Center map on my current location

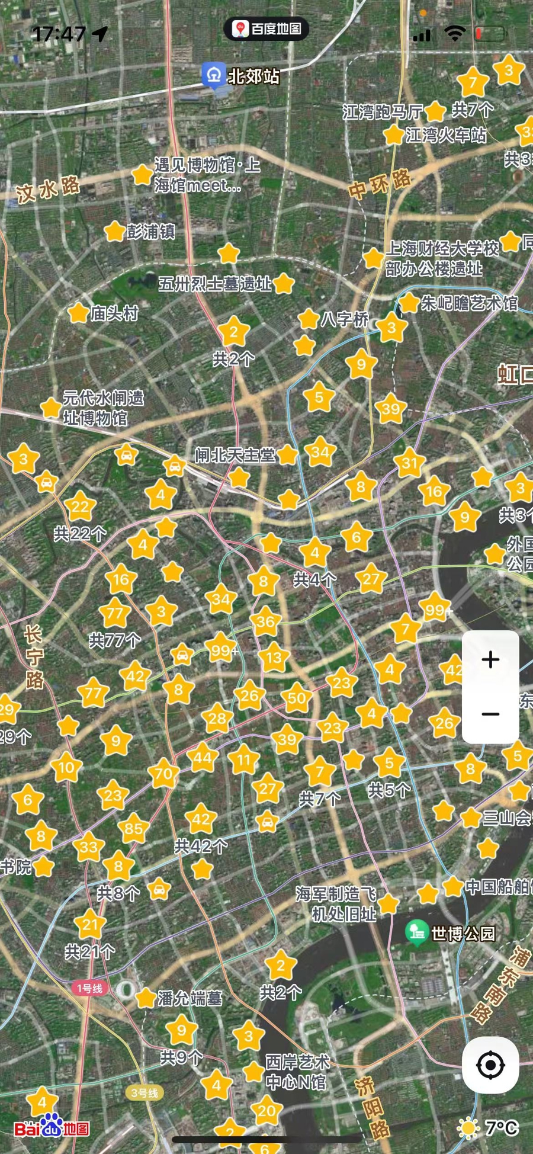(490, 1065)
